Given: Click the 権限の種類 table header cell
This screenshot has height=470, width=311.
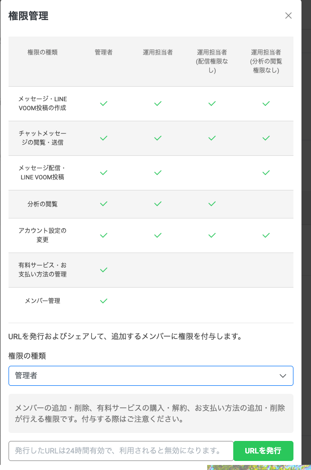Looking at the screenshot, I should (x=42, y=52).
